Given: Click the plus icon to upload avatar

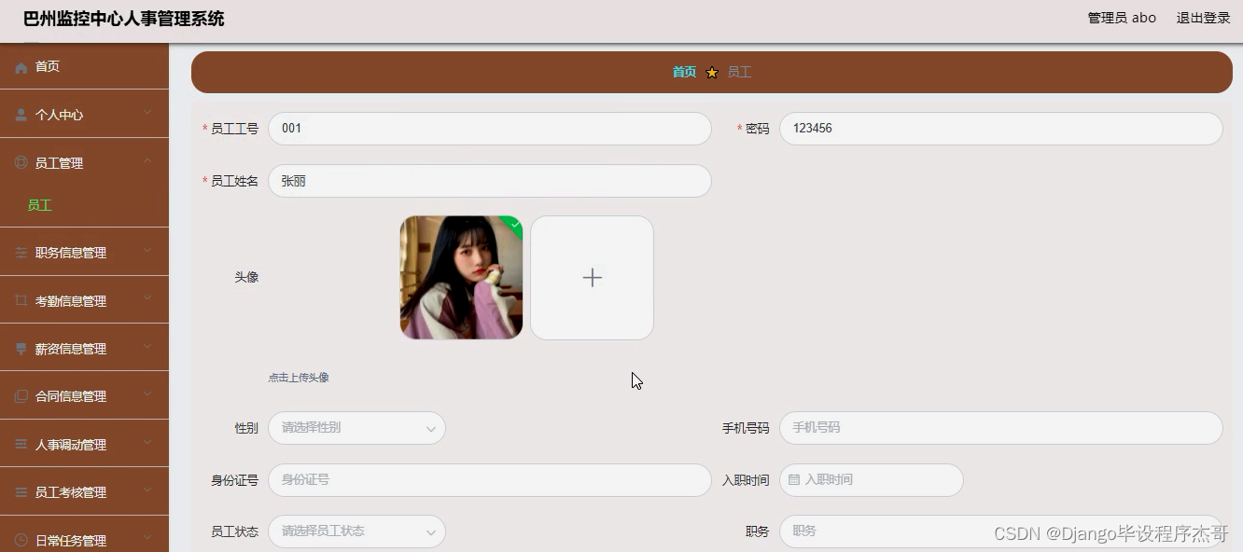Looking at the screenshot, I should click(x=592, y=278).
